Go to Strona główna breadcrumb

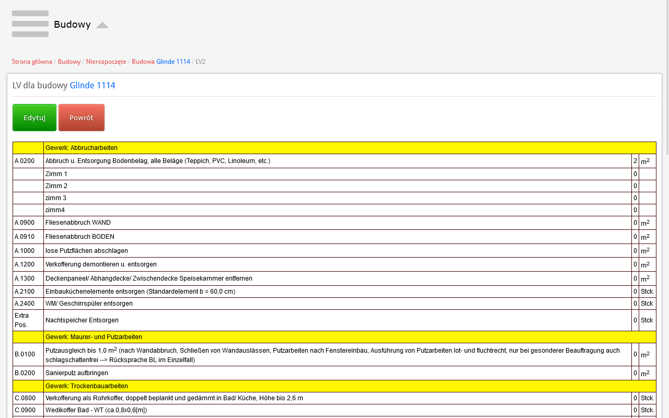(32, 62)
